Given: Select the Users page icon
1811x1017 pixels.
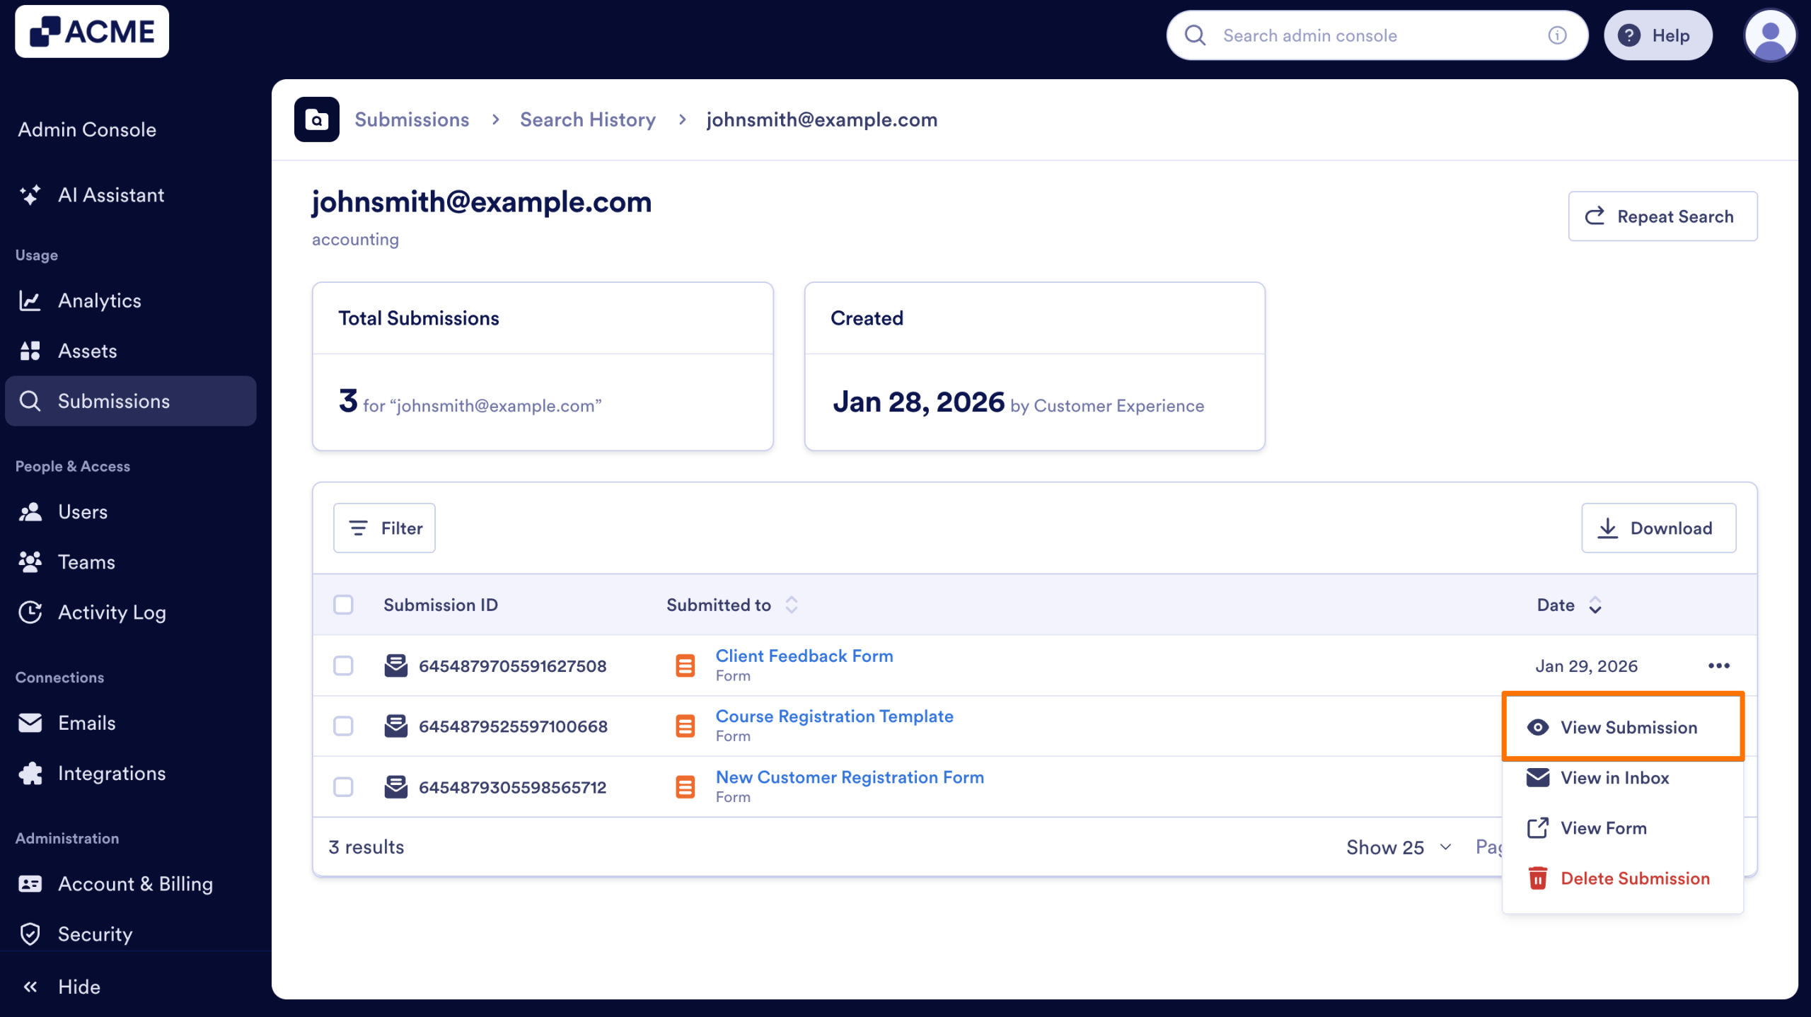Looking at the screenshot, I should pyautogui.click(x=31, y=511).
